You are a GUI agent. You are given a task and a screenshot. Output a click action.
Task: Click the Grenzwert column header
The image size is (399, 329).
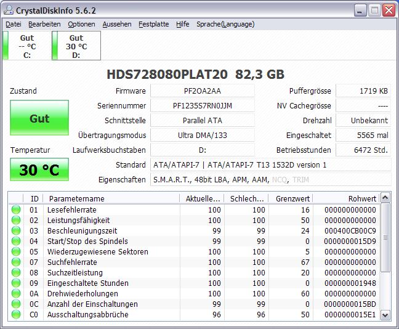point(291,198)
